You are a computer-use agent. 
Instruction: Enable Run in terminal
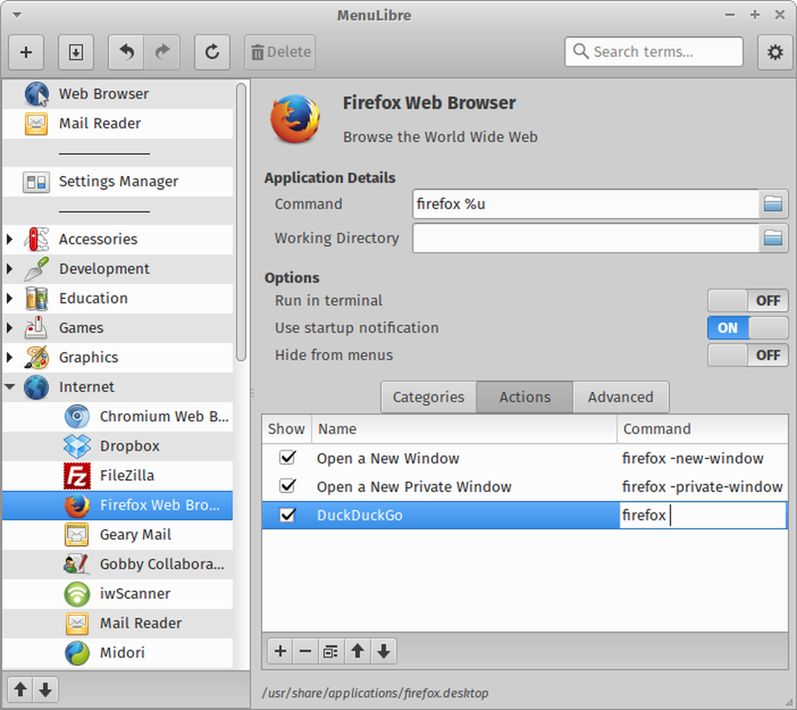(x=747, y=300)
